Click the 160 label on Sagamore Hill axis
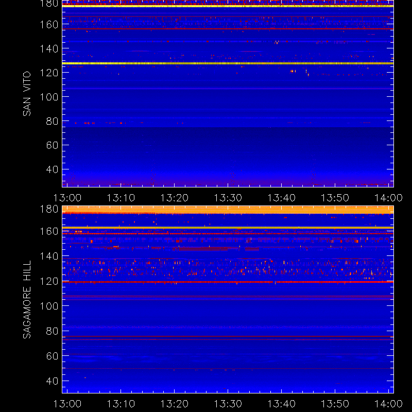412x412 pixels. (49, 231)
